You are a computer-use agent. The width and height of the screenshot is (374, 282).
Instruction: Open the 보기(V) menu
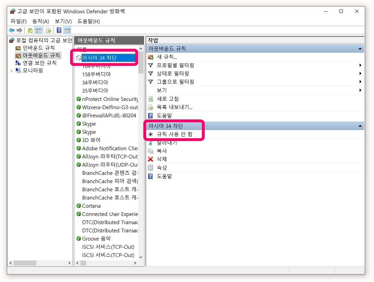[x=63, y=22]
